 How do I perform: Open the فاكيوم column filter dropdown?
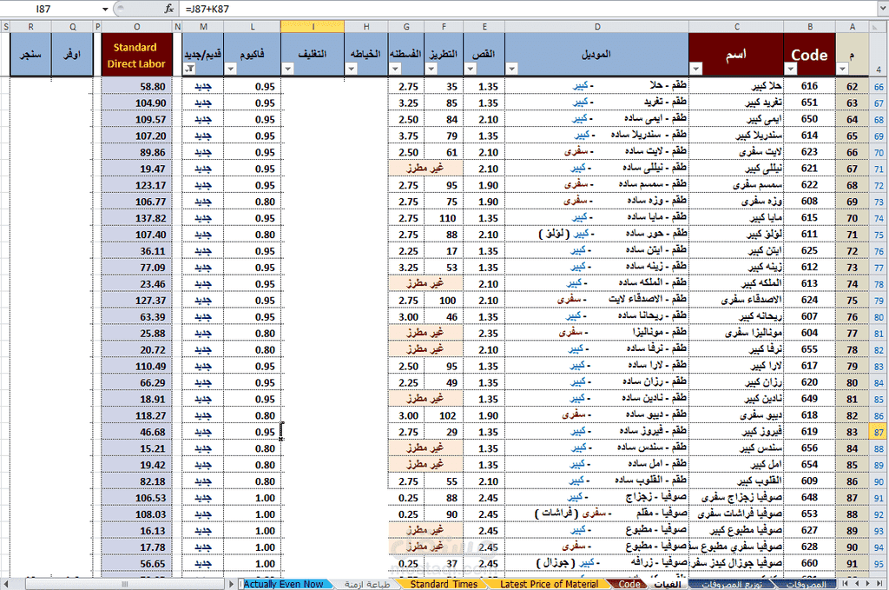230,69
